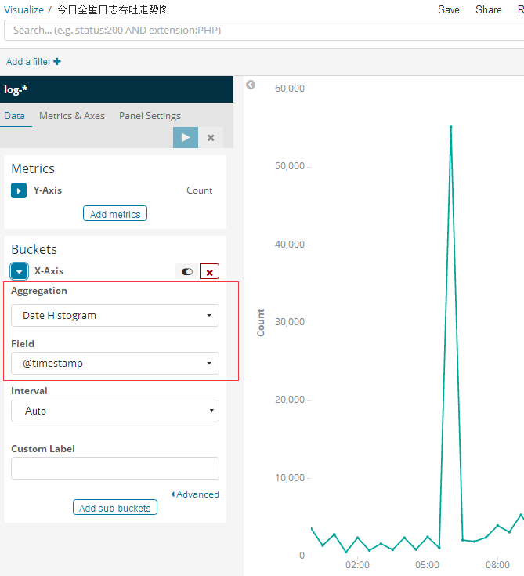
Task: Collapse sidebar using the arrow icon
Action: click(251, 85)
